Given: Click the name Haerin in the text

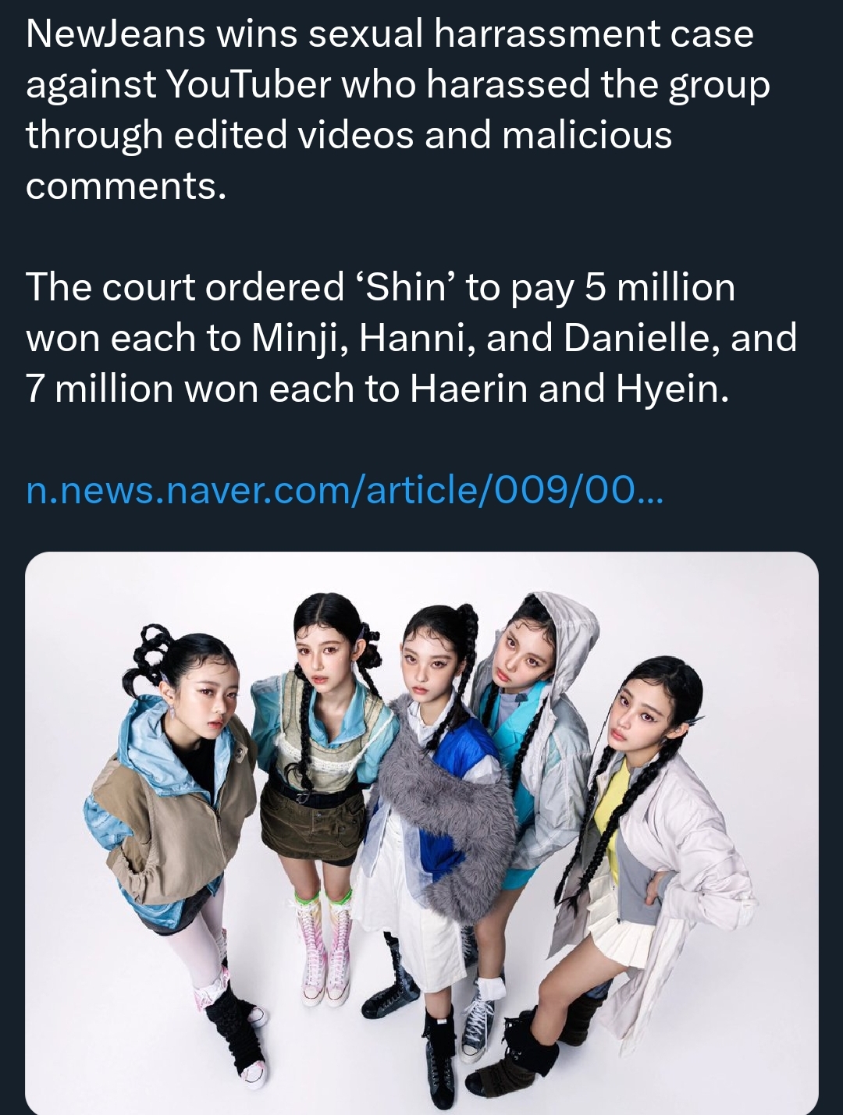Looking at the screenshot, I should click(468, 389).
